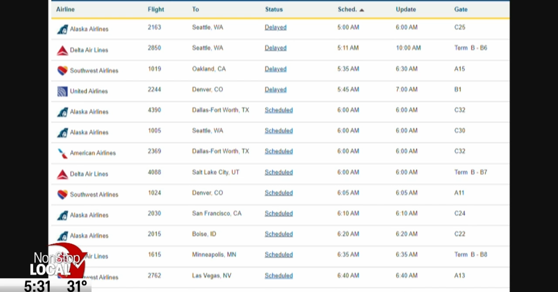This screenshot has height=292, width=558.
Task: Toggle the Sched. column sort arrow
Action: 362,10
